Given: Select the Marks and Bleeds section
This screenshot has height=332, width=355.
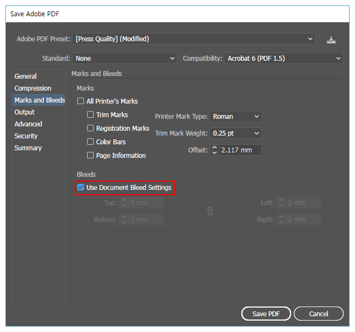Looking at the screenshot, I should click(39, 100).
